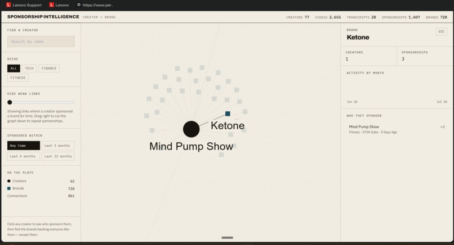Screen dimensions: 454x245
Task: Select the FINANCE niche filter
Action: pos(49,68)
